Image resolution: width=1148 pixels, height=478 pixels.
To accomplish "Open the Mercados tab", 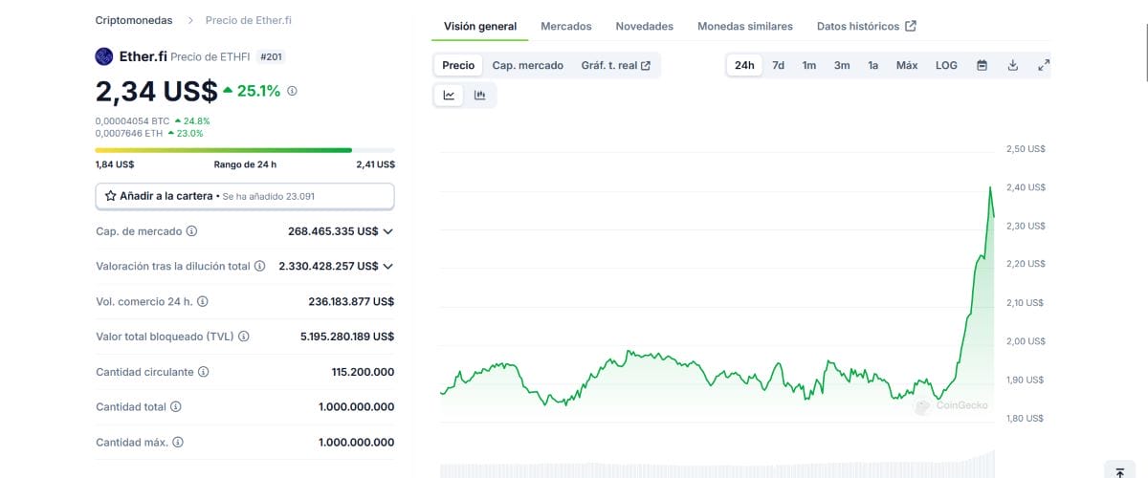I will (x=566, y=26).
